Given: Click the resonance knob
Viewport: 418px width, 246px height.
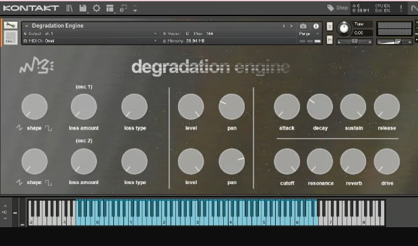Looking at the screenshot, I should pos(320,162).
